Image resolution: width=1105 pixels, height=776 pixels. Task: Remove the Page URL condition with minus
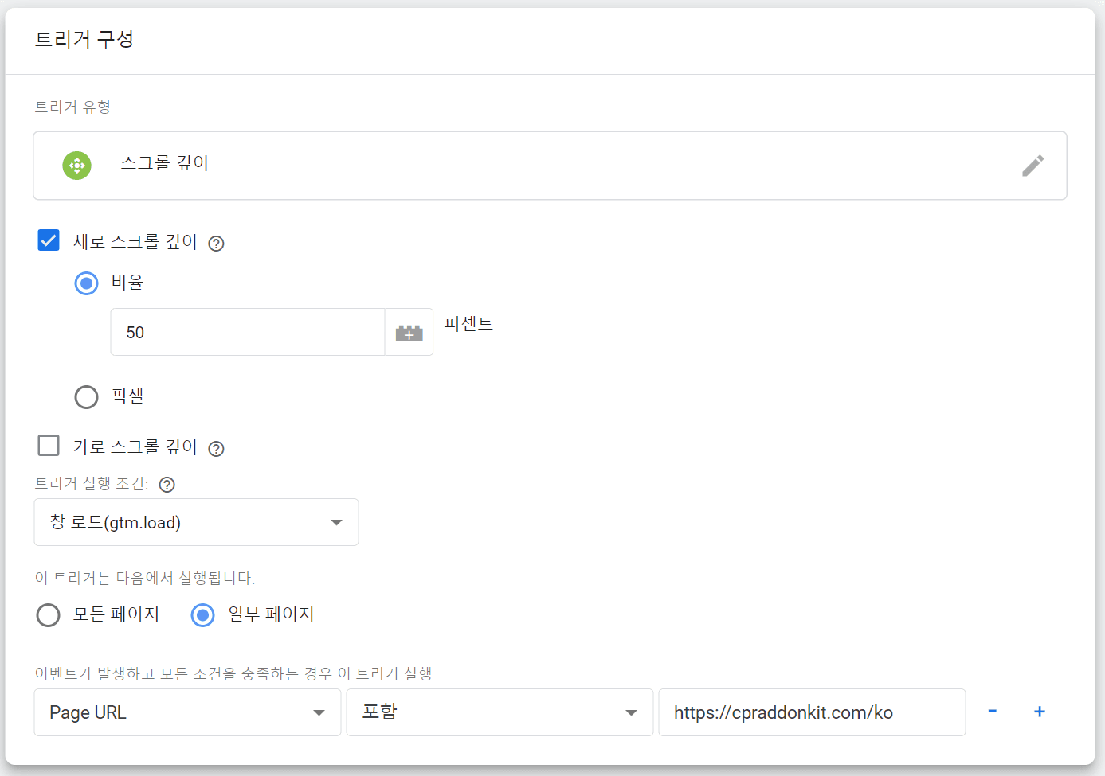click(992, 712)
